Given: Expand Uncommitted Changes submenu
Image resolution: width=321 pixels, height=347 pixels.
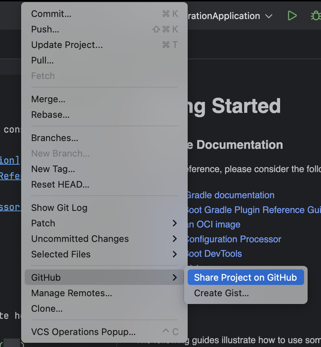Looking at the screenshot, I should point(104,238).
